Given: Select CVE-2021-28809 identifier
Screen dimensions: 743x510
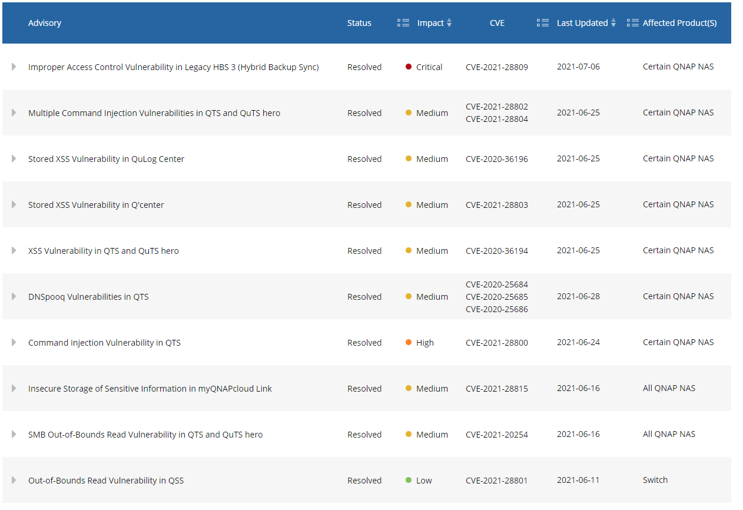Looking at the screenshot, I should 497,67.
